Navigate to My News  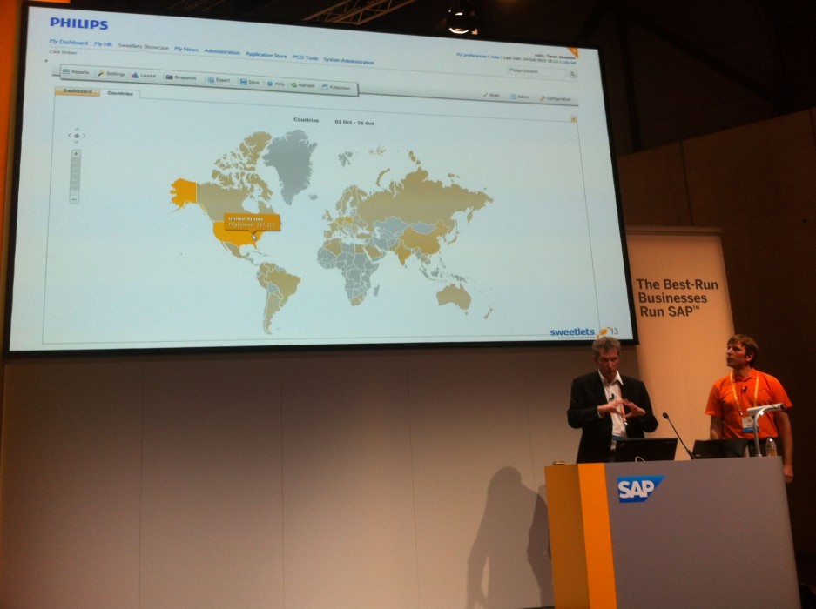186,49
